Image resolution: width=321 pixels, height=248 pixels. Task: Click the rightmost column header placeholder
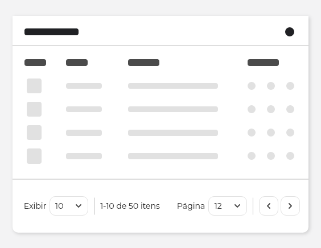263,63
